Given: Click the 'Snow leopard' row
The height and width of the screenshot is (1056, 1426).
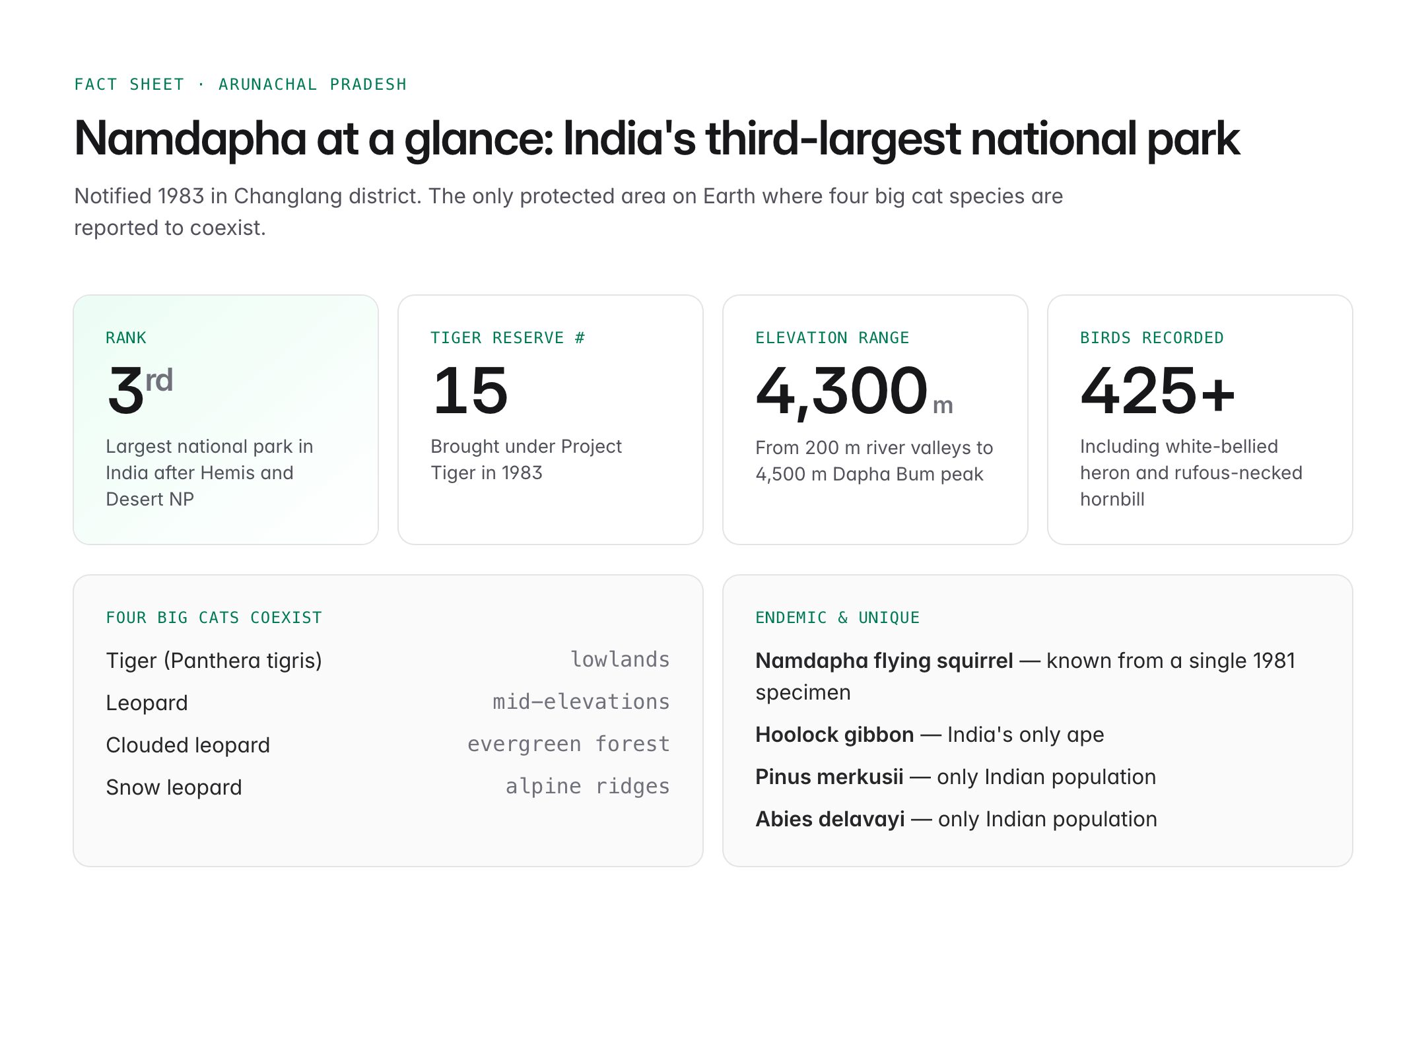Looking at the screenshot, I should click(388, 787).
